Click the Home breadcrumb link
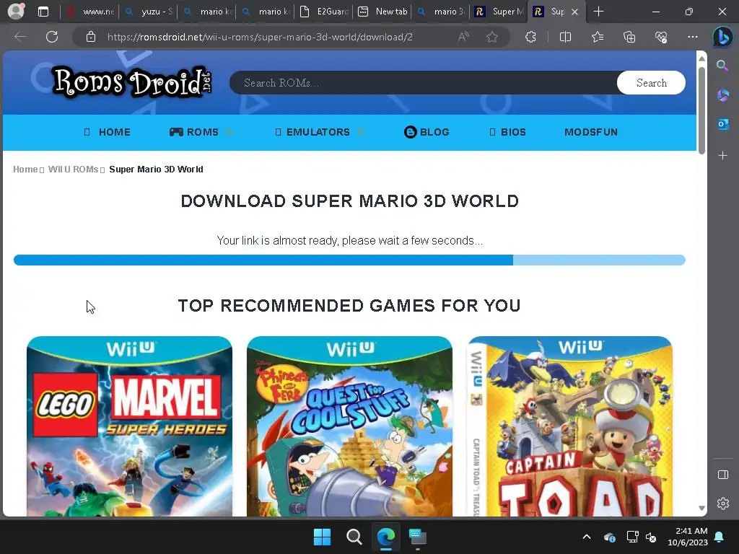Screen dimensions: 739x554 coord(25,169)
